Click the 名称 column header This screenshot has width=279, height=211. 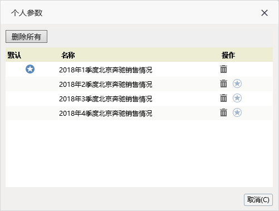68,55
